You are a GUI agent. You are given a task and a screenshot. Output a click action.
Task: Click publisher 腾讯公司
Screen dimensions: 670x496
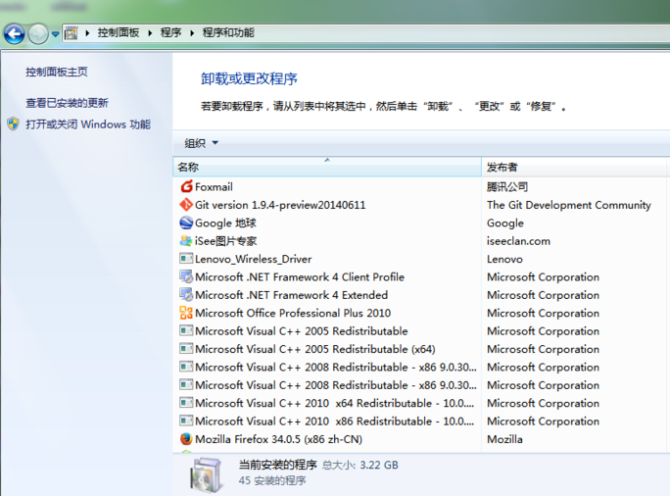click(x=507, y=187)
